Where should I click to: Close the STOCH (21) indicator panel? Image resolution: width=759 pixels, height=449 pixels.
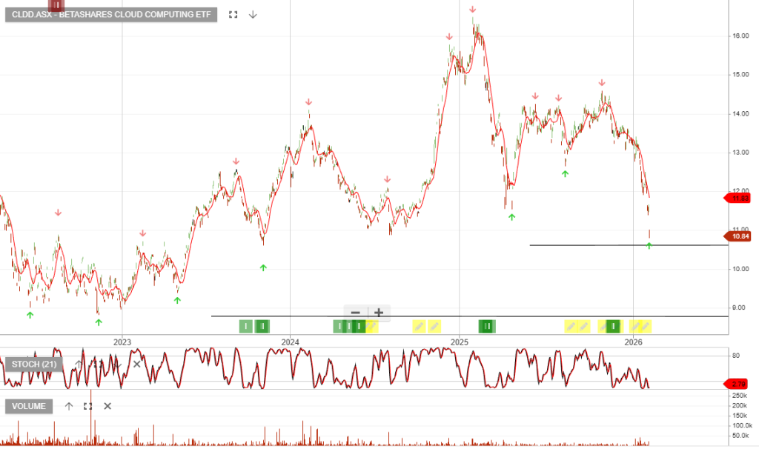tap(136, 364)
